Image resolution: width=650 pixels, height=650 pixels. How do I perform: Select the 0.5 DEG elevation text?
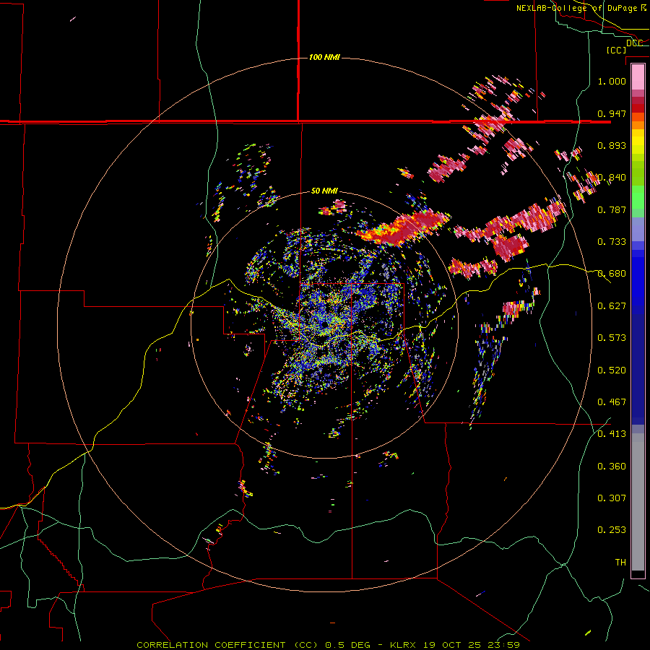click(347, 645)
